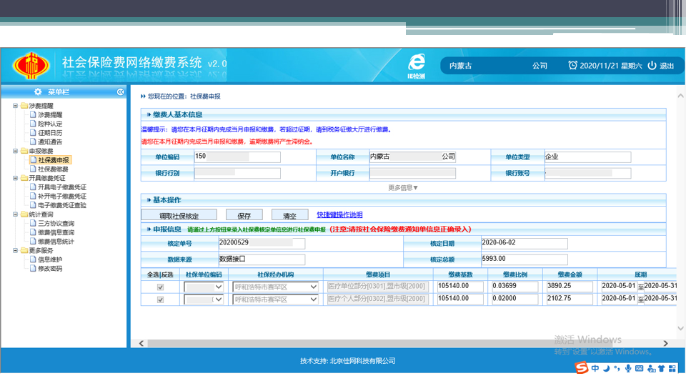Click the punctuation mode icon in the Sogou toolbar
The width and height of the screenshot is (686, 386).
click(x=617, y=369)
